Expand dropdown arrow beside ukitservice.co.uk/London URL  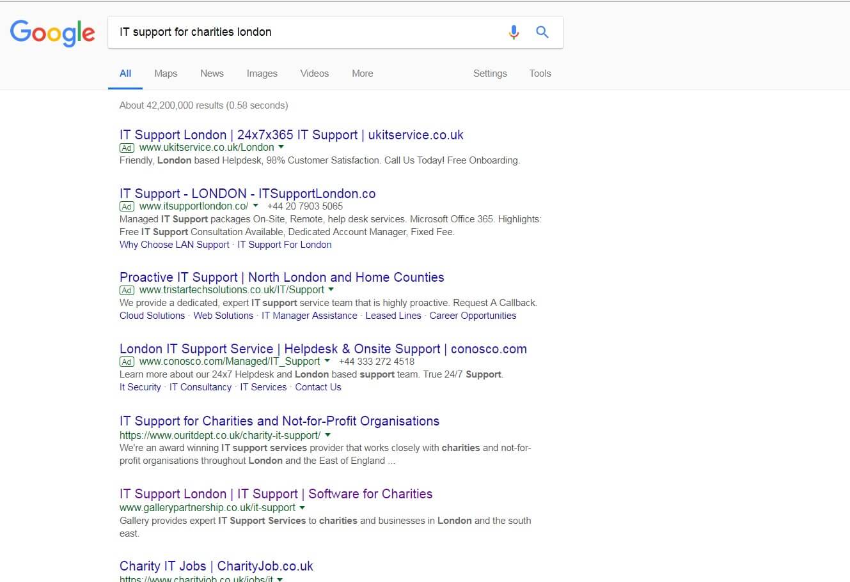(281, 148)
